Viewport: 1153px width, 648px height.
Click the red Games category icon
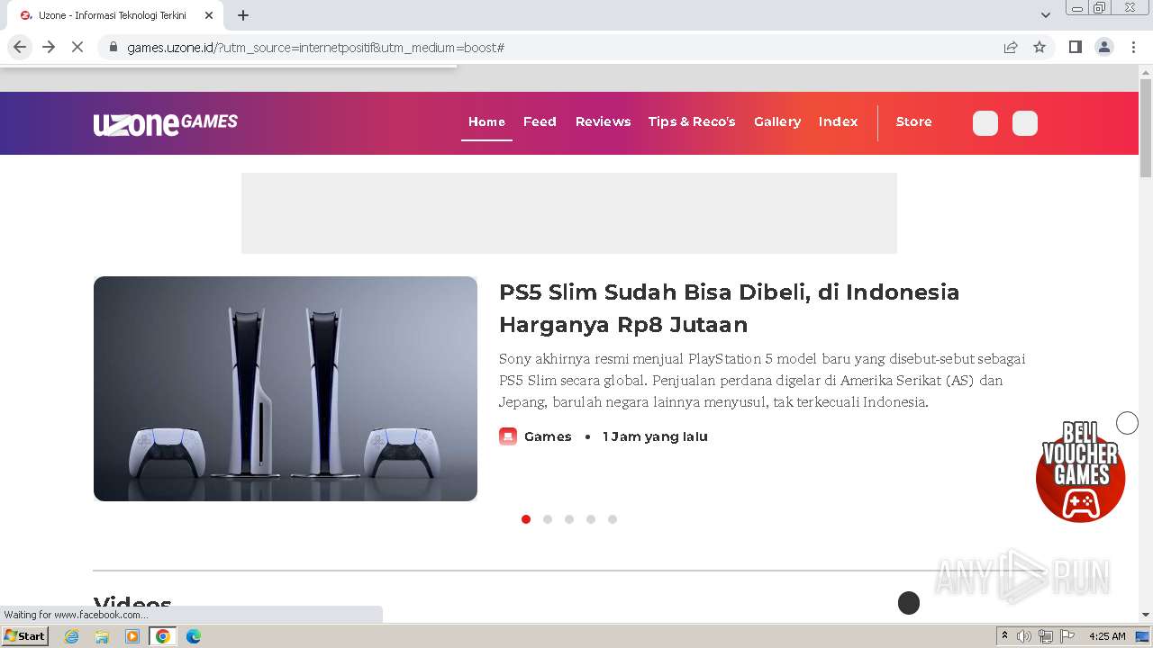(x=508, y=436)
